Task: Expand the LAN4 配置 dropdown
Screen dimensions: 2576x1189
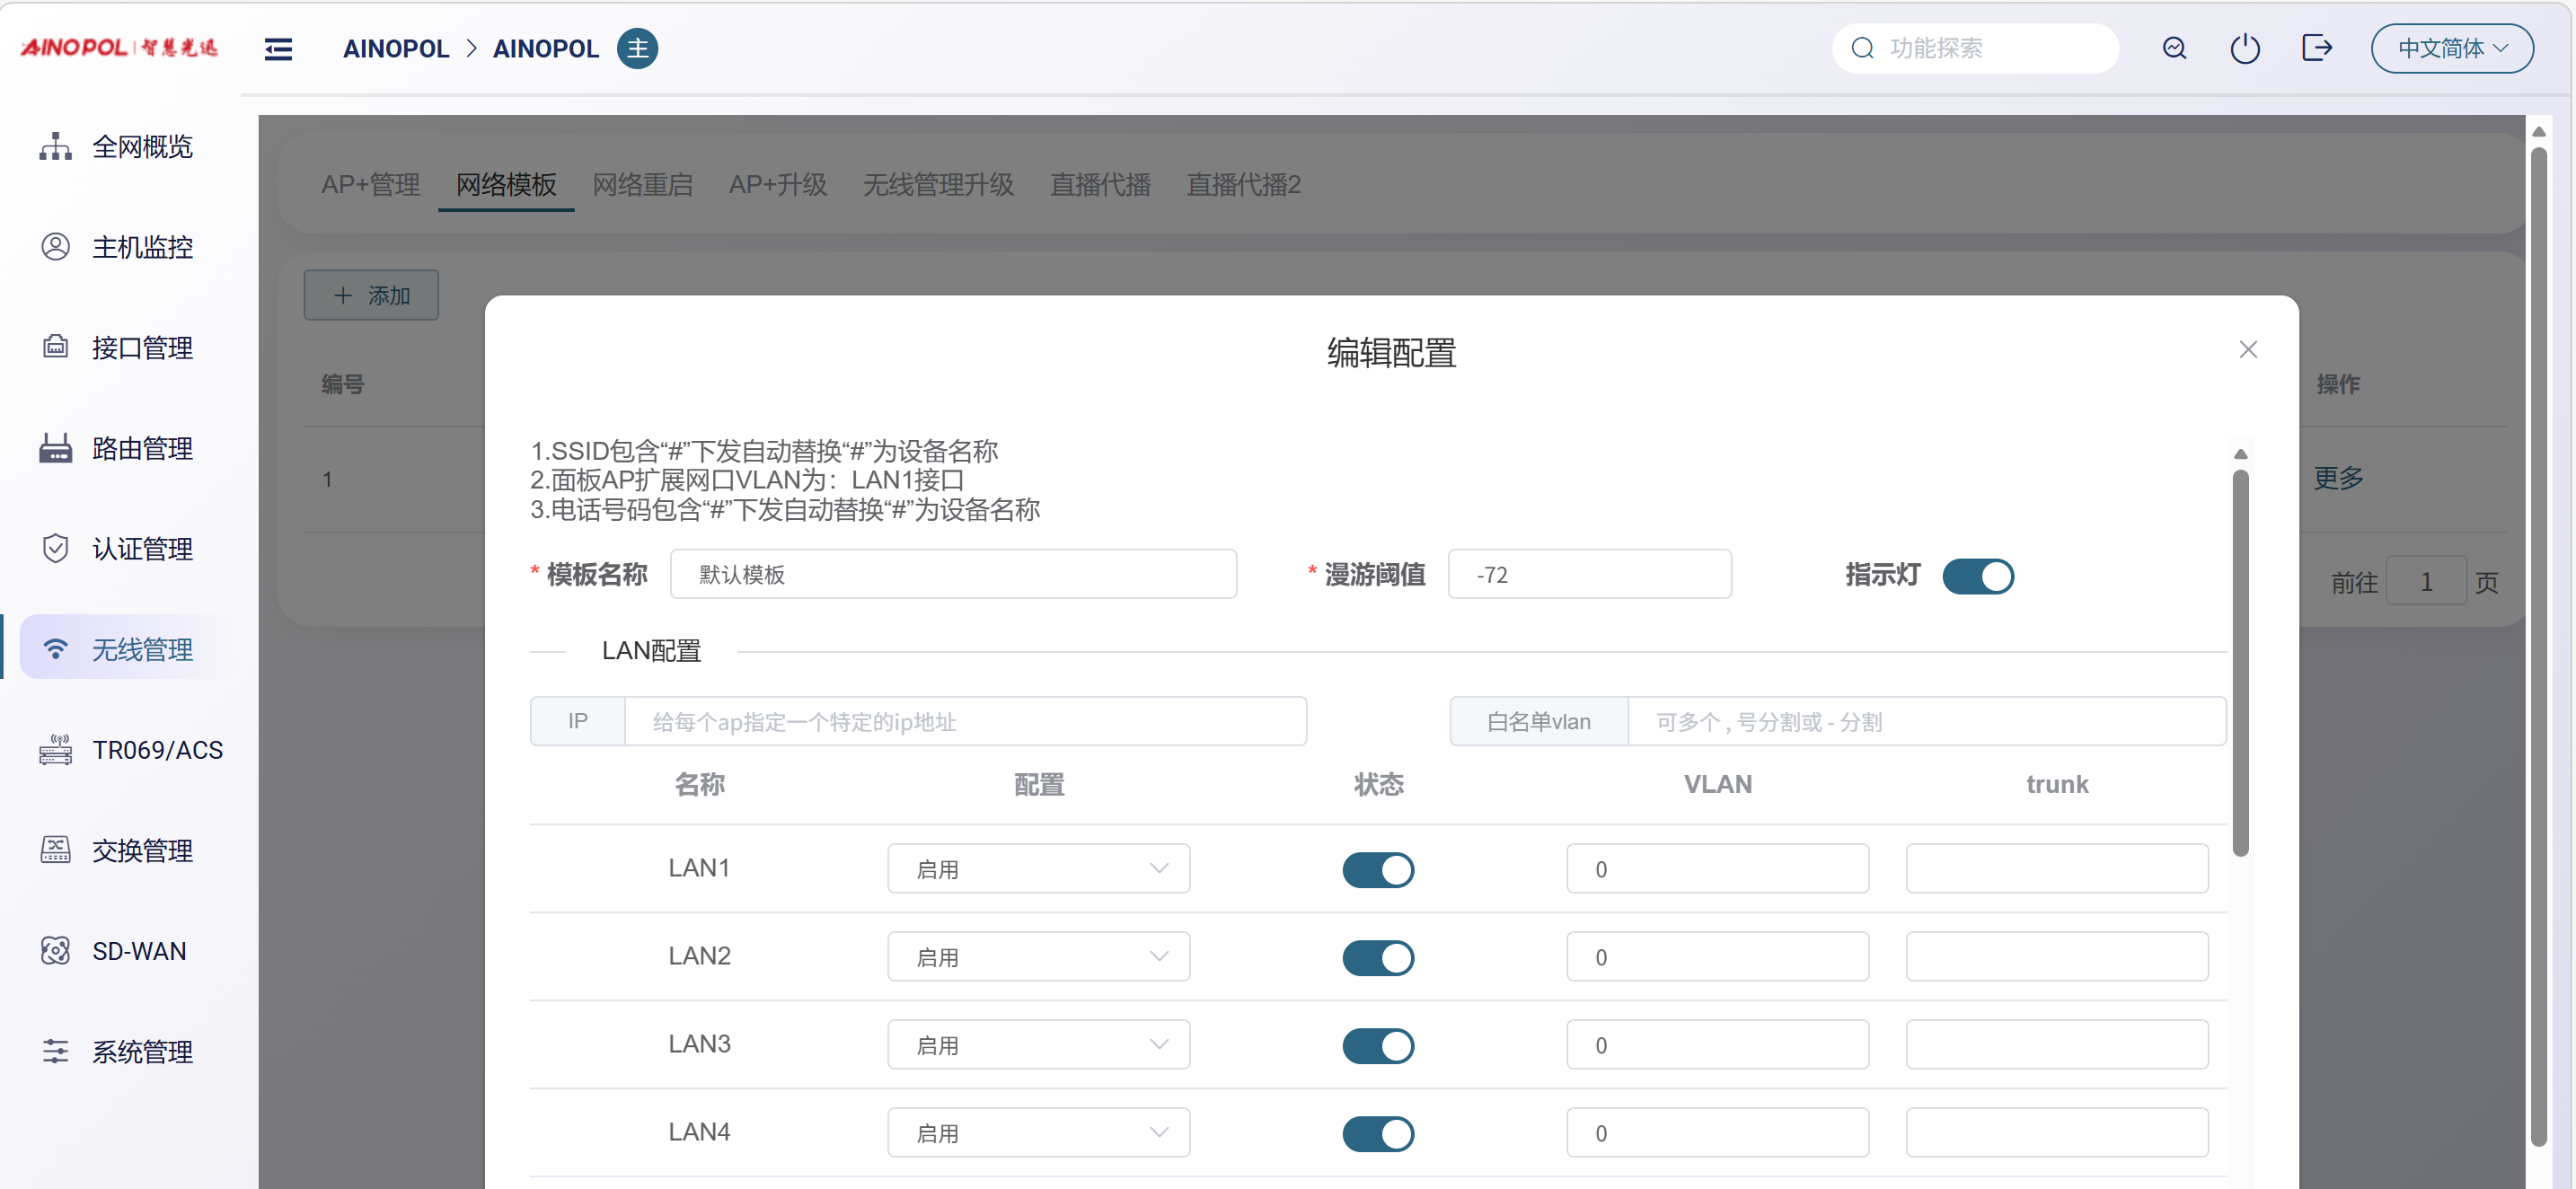Action: coord(1038,1133)
